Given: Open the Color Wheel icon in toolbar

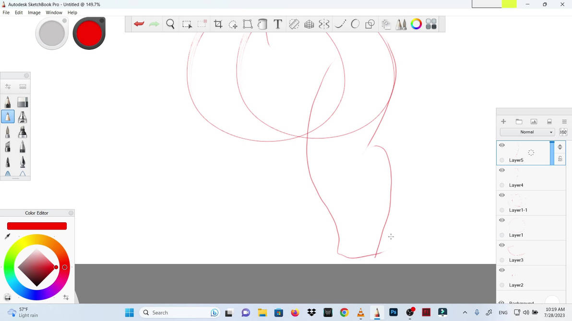Looking at the screenshot, I should click(416, 24).
